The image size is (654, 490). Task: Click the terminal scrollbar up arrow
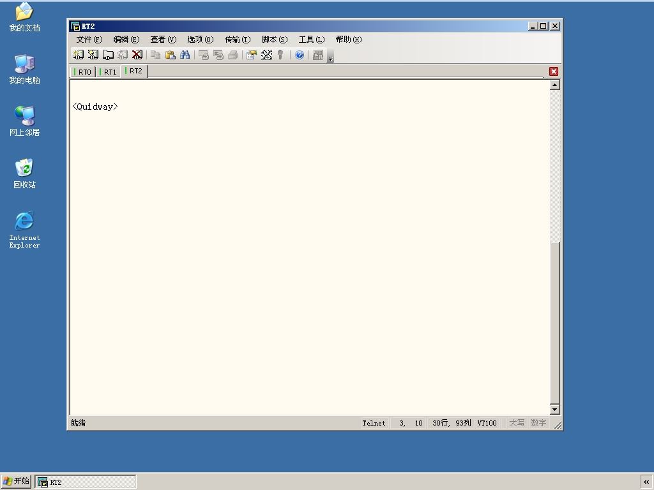pyautogui.click(x=555, y=85)
